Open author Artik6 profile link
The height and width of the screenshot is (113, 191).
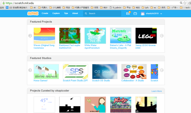(138, 48)
